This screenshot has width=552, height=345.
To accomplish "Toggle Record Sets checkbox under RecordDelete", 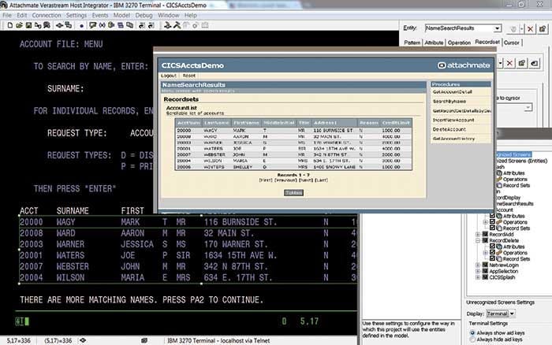I will tap(492, 258).
